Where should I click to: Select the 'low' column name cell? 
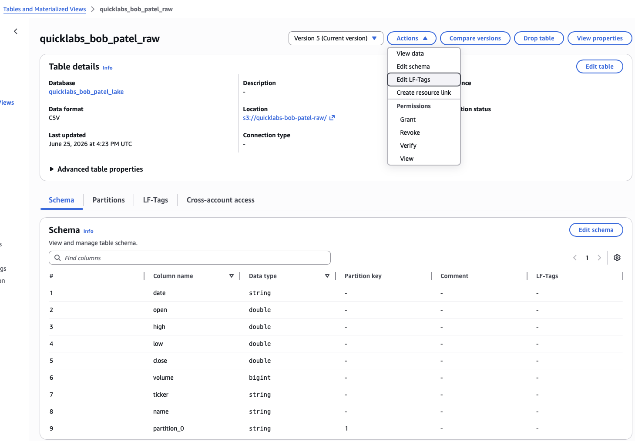[158, 344]
